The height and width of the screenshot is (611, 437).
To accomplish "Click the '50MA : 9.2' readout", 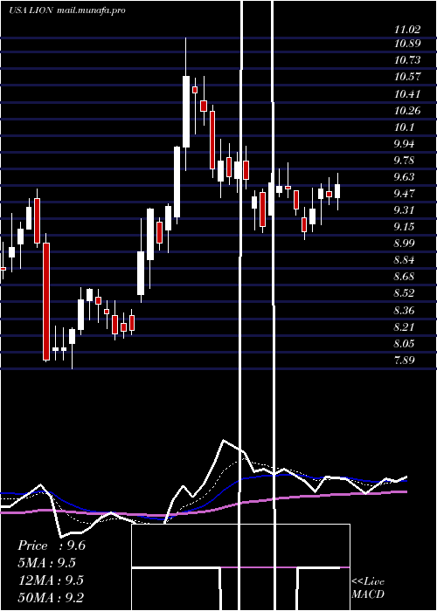I will click(51, 597).
